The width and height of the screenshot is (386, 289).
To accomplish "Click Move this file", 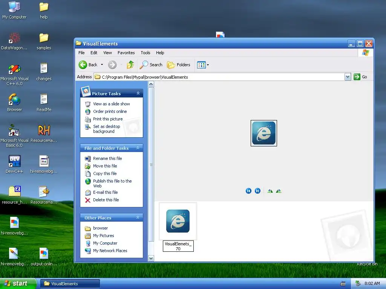I will coord(105,166).
